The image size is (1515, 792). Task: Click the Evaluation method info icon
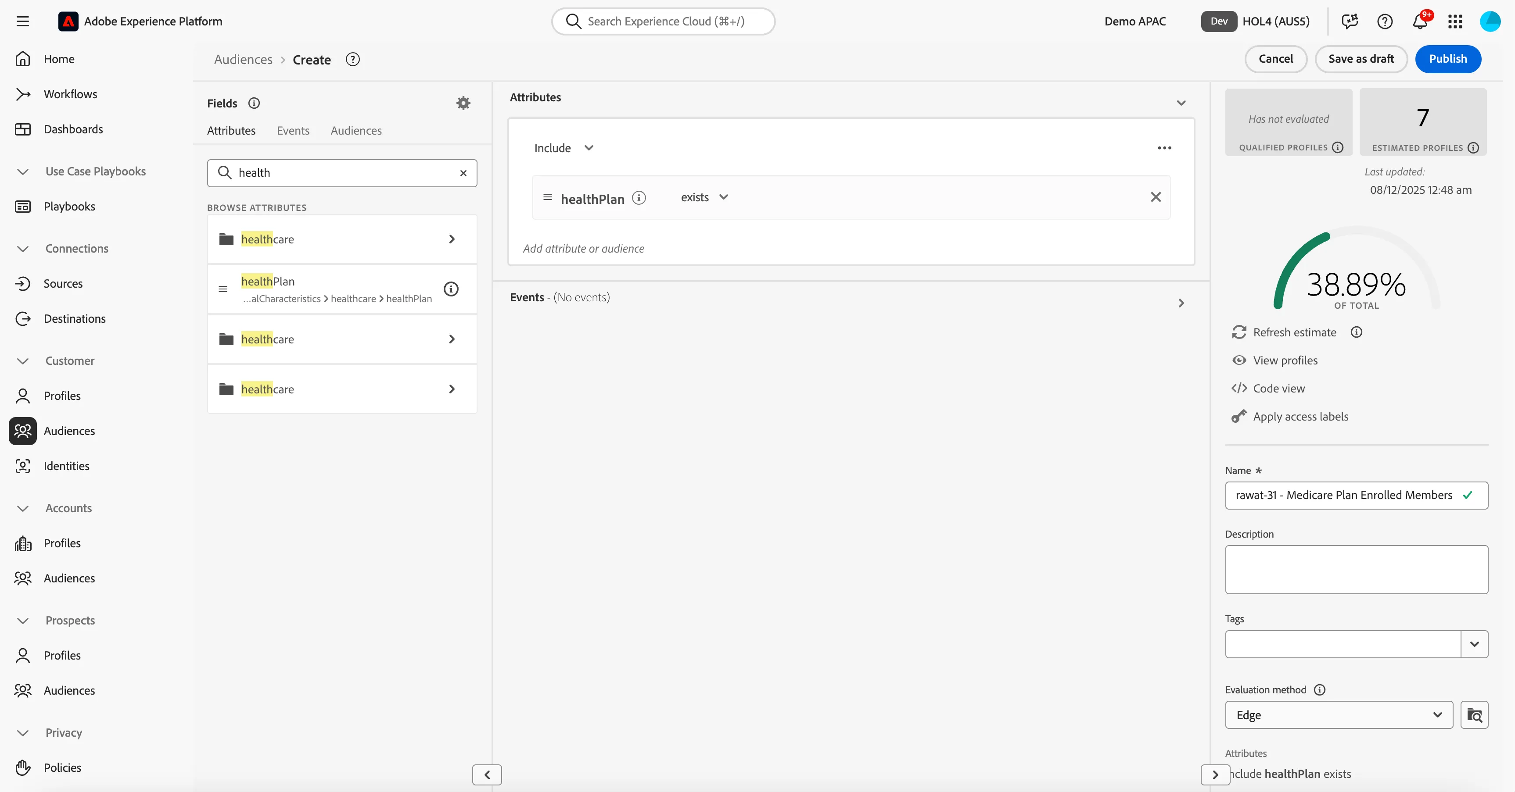[1320, 689]
